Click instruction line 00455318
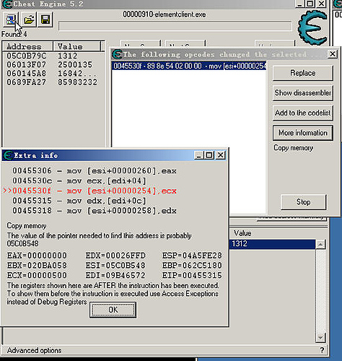Image resolution: width=342 pixels, height=361 pixels. [95, 211]
